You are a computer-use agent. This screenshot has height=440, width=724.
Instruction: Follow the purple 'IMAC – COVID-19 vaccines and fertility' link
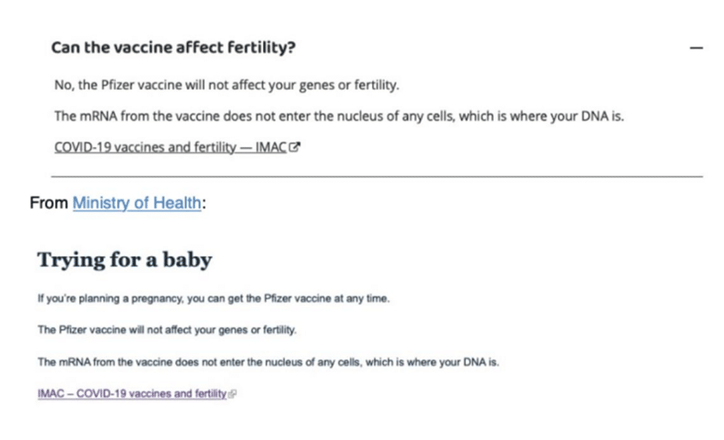point(132,393)
